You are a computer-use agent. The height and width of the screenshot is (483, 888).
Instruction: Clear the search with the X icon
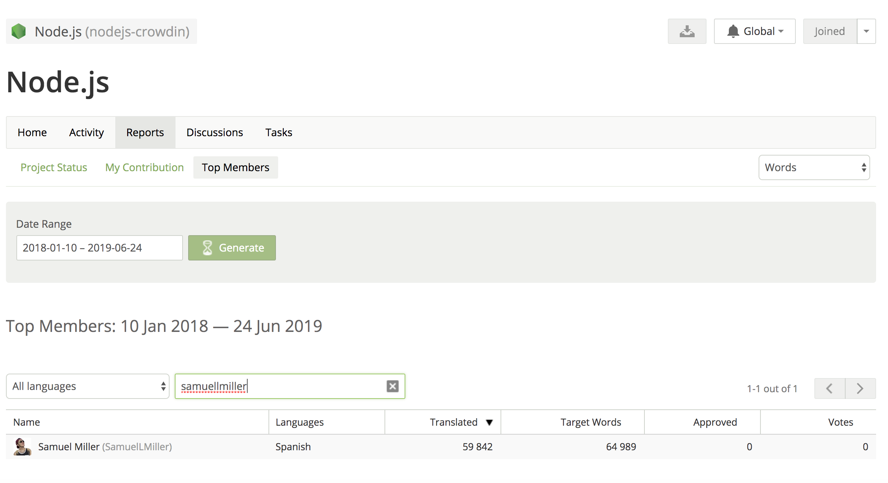[x=392, y=386]
